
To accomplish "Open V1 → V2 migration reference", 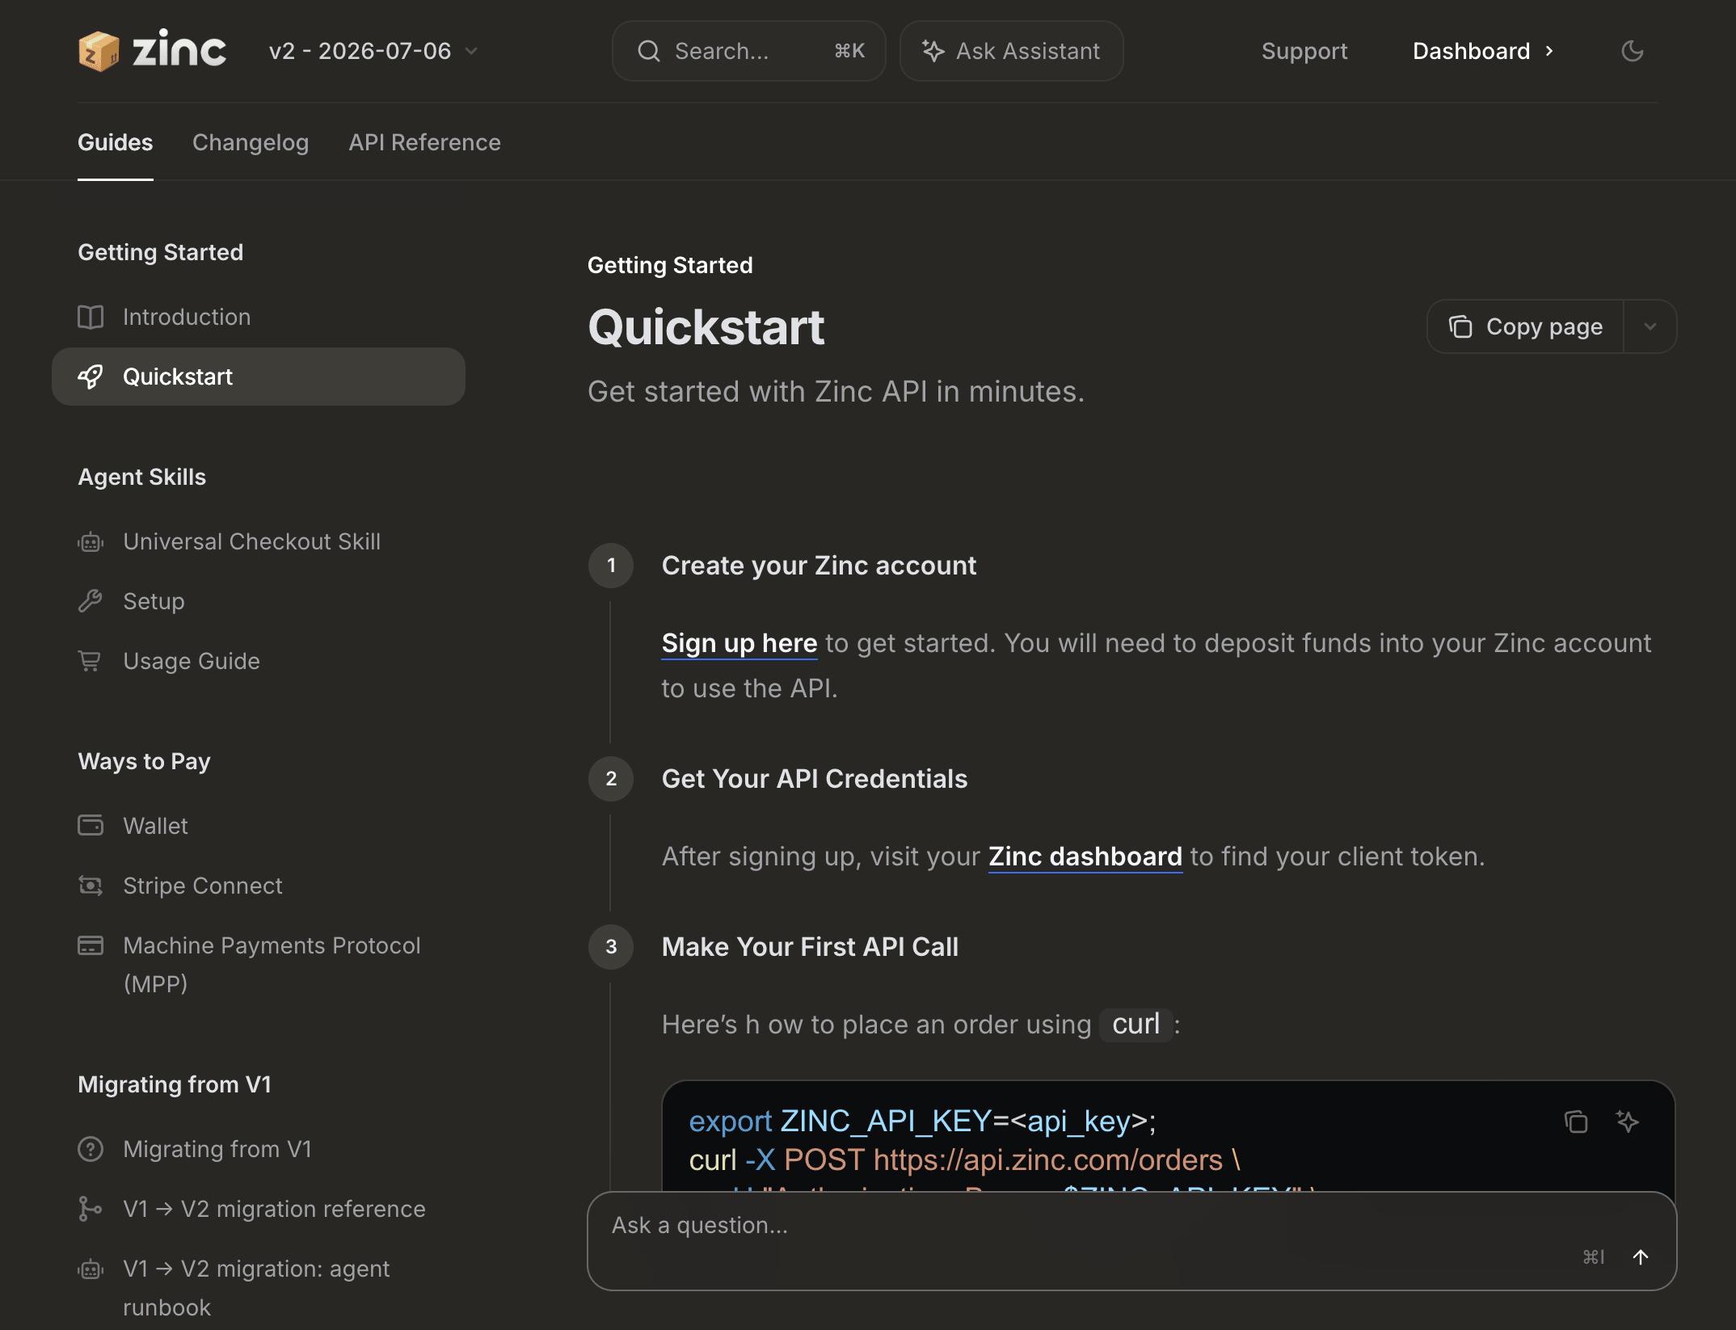I will point(274,1209).
